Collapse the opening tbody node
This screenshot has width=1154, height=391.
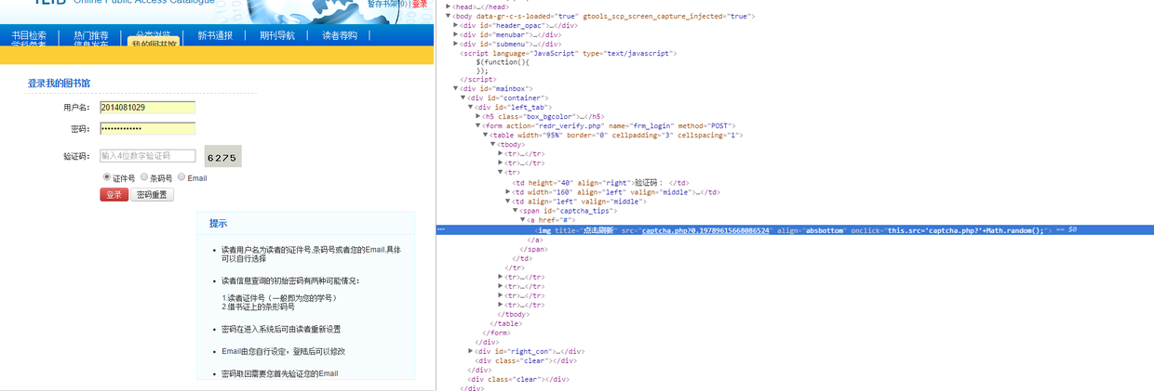click(x=493, y=144)
